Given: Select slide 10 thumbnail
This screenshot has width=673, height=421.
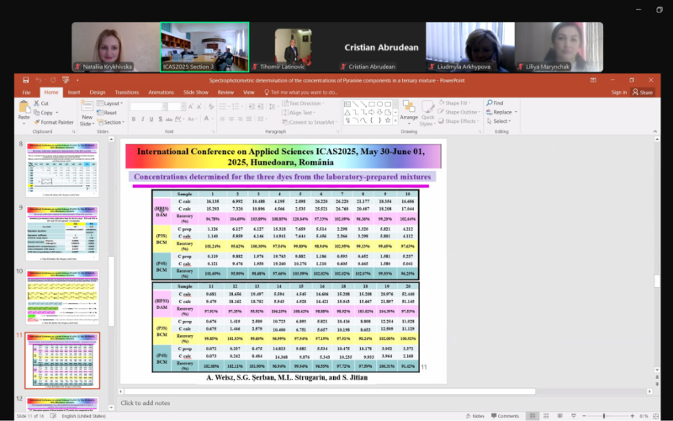Looking at the screenshot, I should point(62,297).
